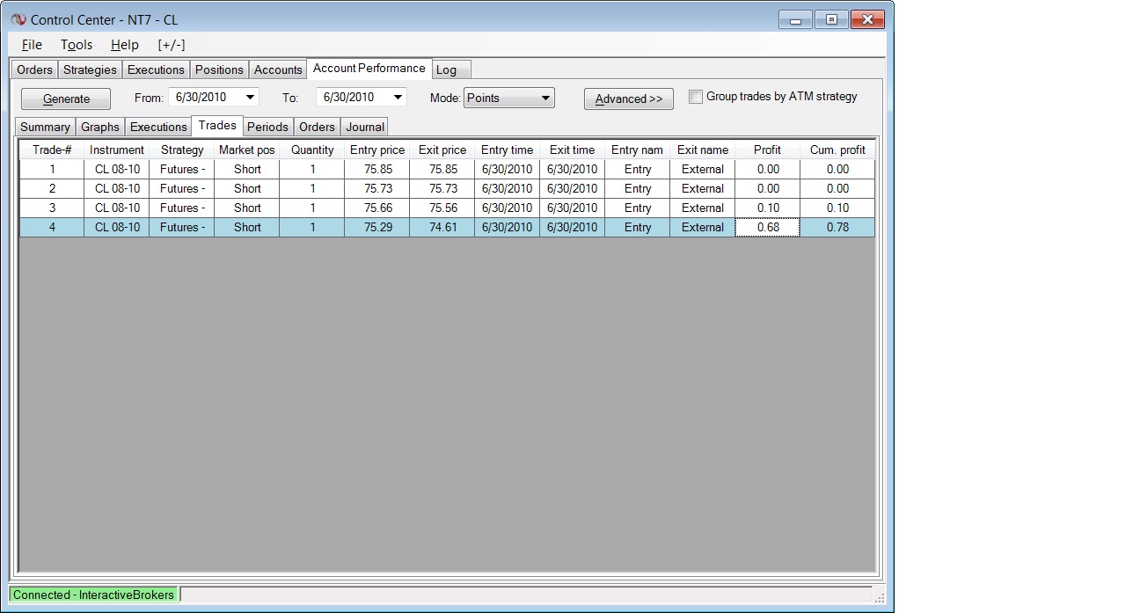
Task: Sort by the Entry name column header
Action: point(638,150)
